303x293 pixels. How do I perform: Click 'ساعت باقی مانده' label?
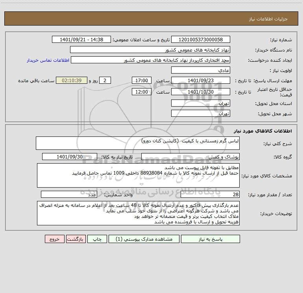[x=36, y=81]
